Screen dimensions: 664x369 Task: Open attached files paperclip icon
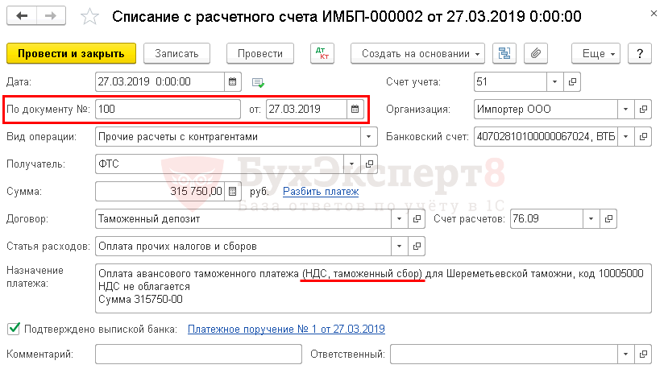pyautogui.click(x=535, y=54)
